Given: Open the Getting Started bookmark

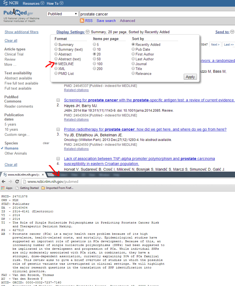Looking at the screenshot, I should pyautogui.click(x=27, y=188).
